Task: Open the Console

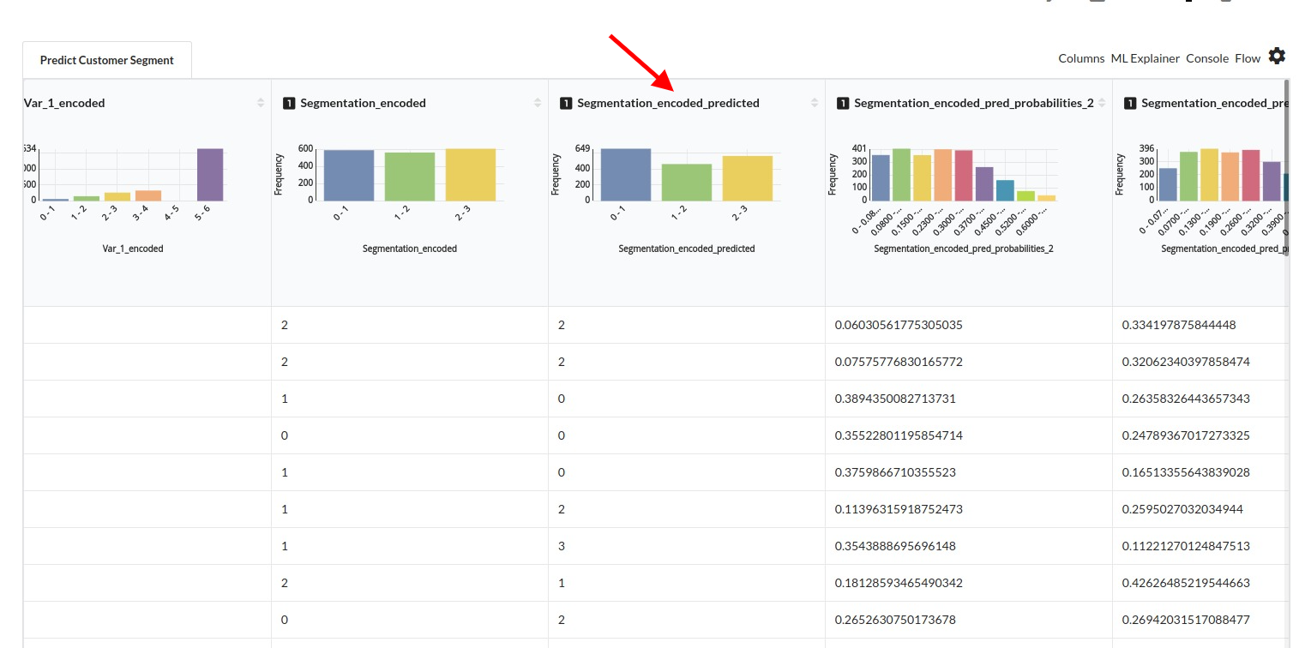Action: pos(1207,58)
